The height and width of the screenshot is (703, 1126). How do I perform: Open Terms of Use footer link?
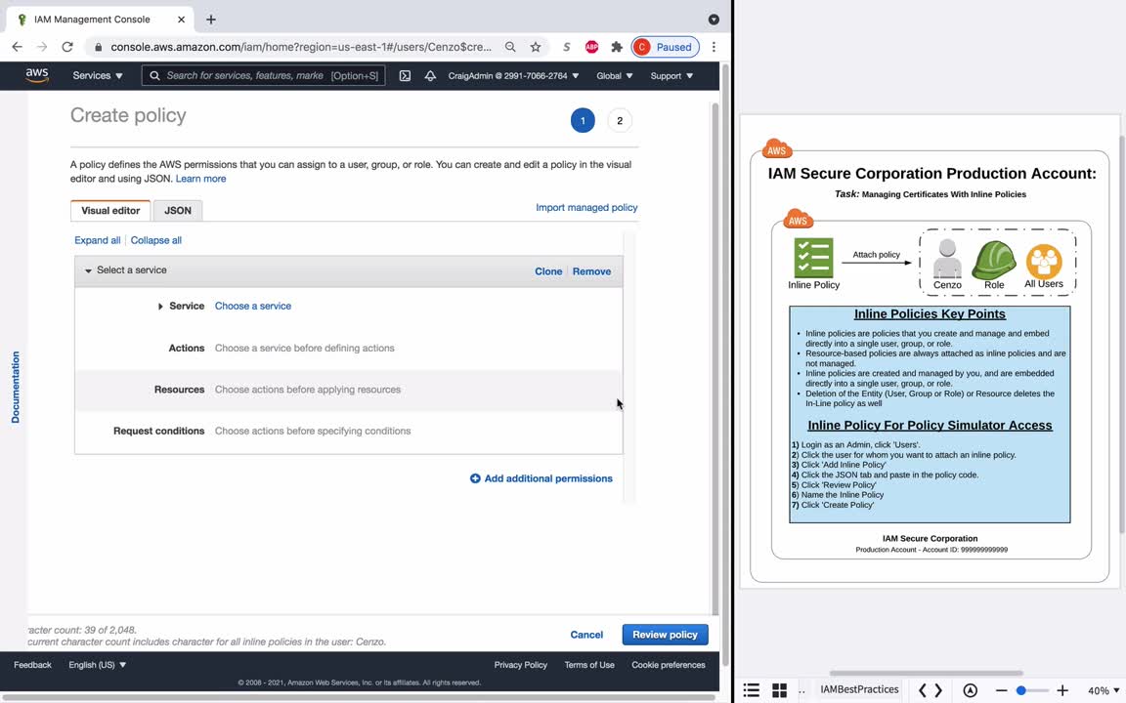pyautogui.click(x=589, y=665)
